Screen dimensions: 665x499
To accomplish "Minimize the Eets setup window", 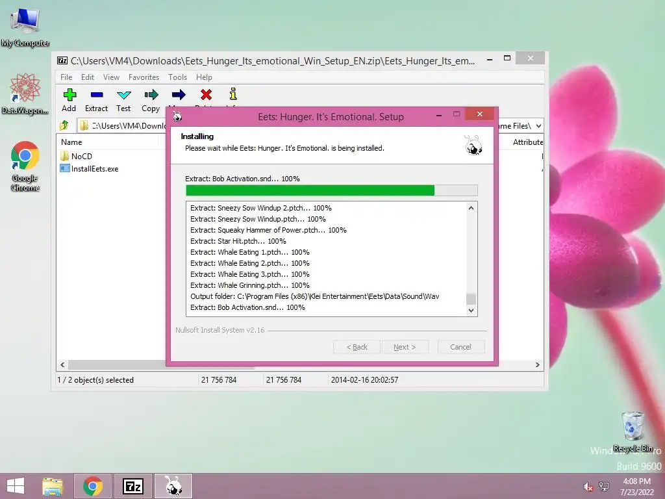I will point(439,114).
